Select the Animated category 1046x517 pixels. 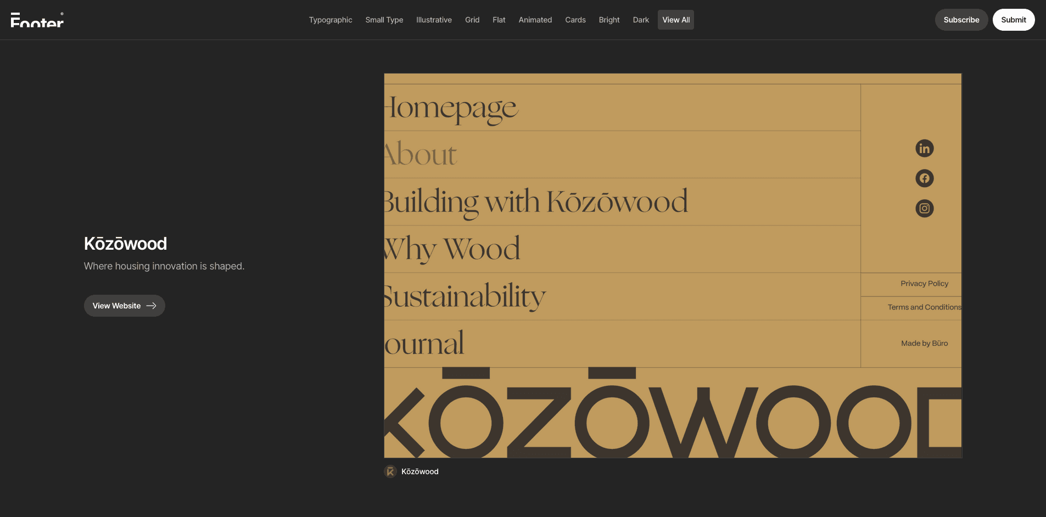[x=535, y=20]
